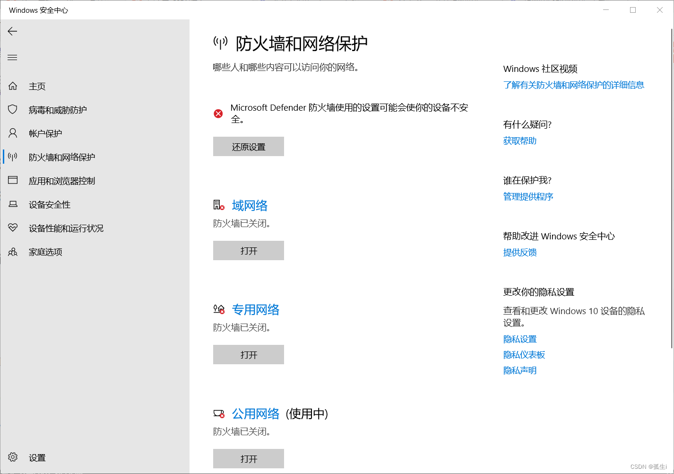The image size is (674, 474).
Task: Click the 谁在保护我? heading
Action: click(x=527, y=180)
